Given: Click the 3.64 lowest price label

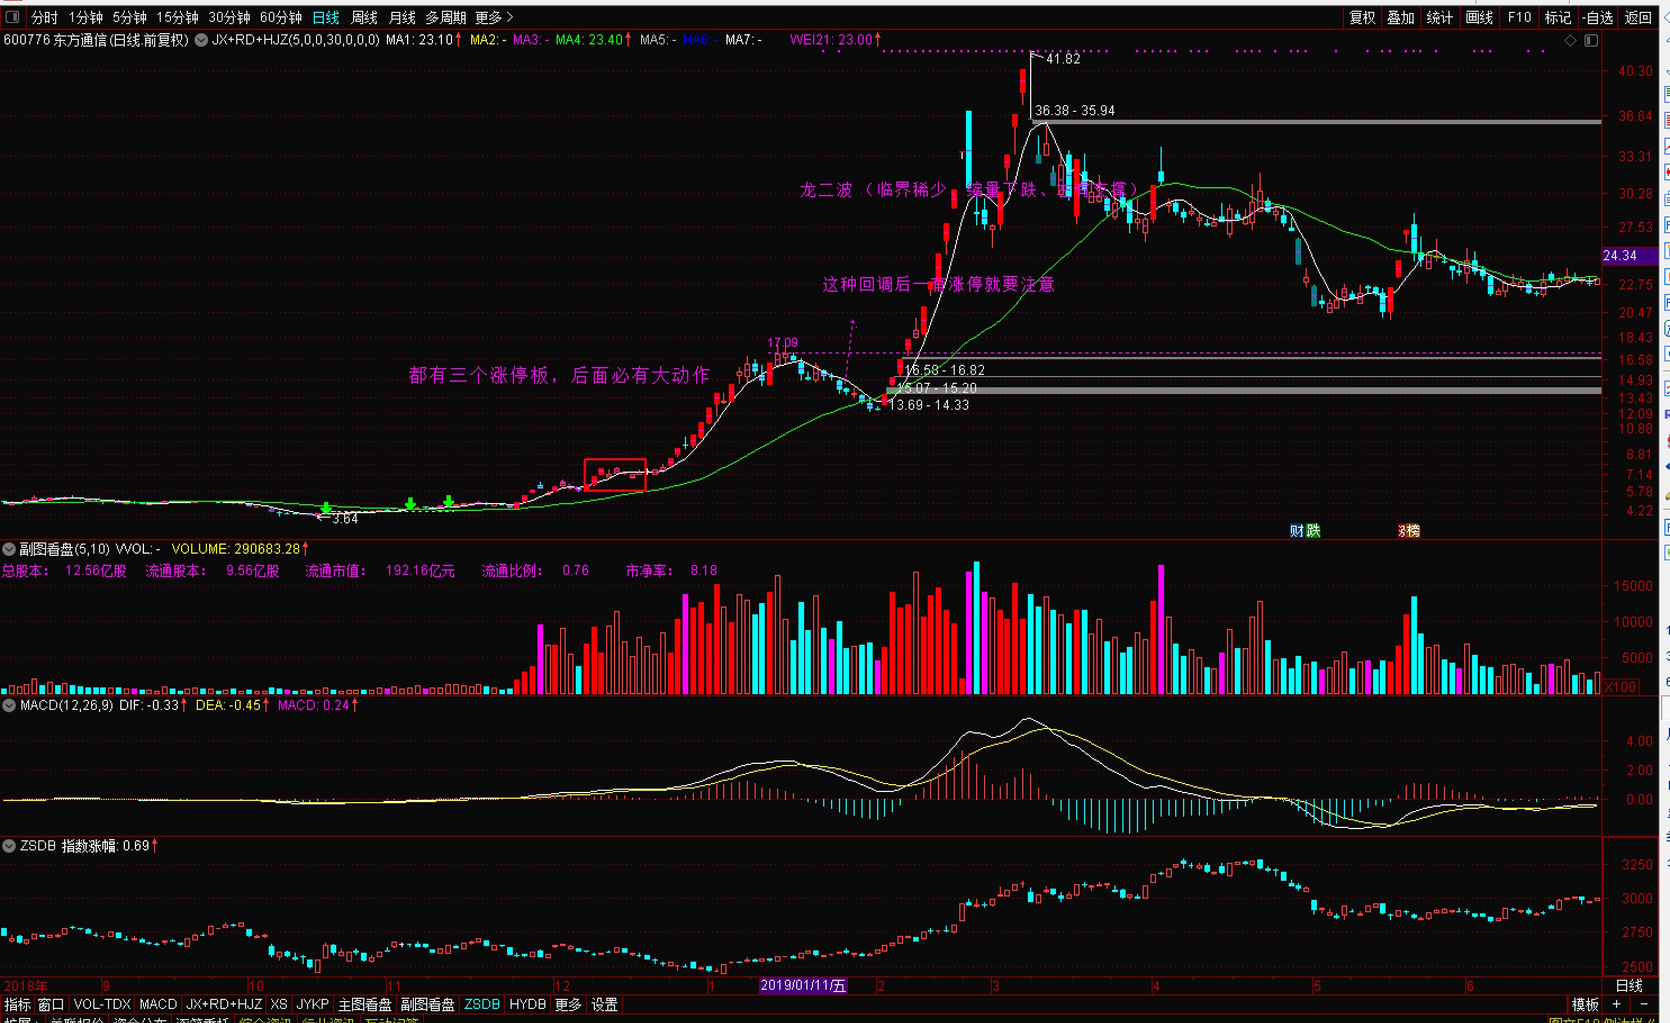Looking at the screenshot, I should tap(345, 519).
